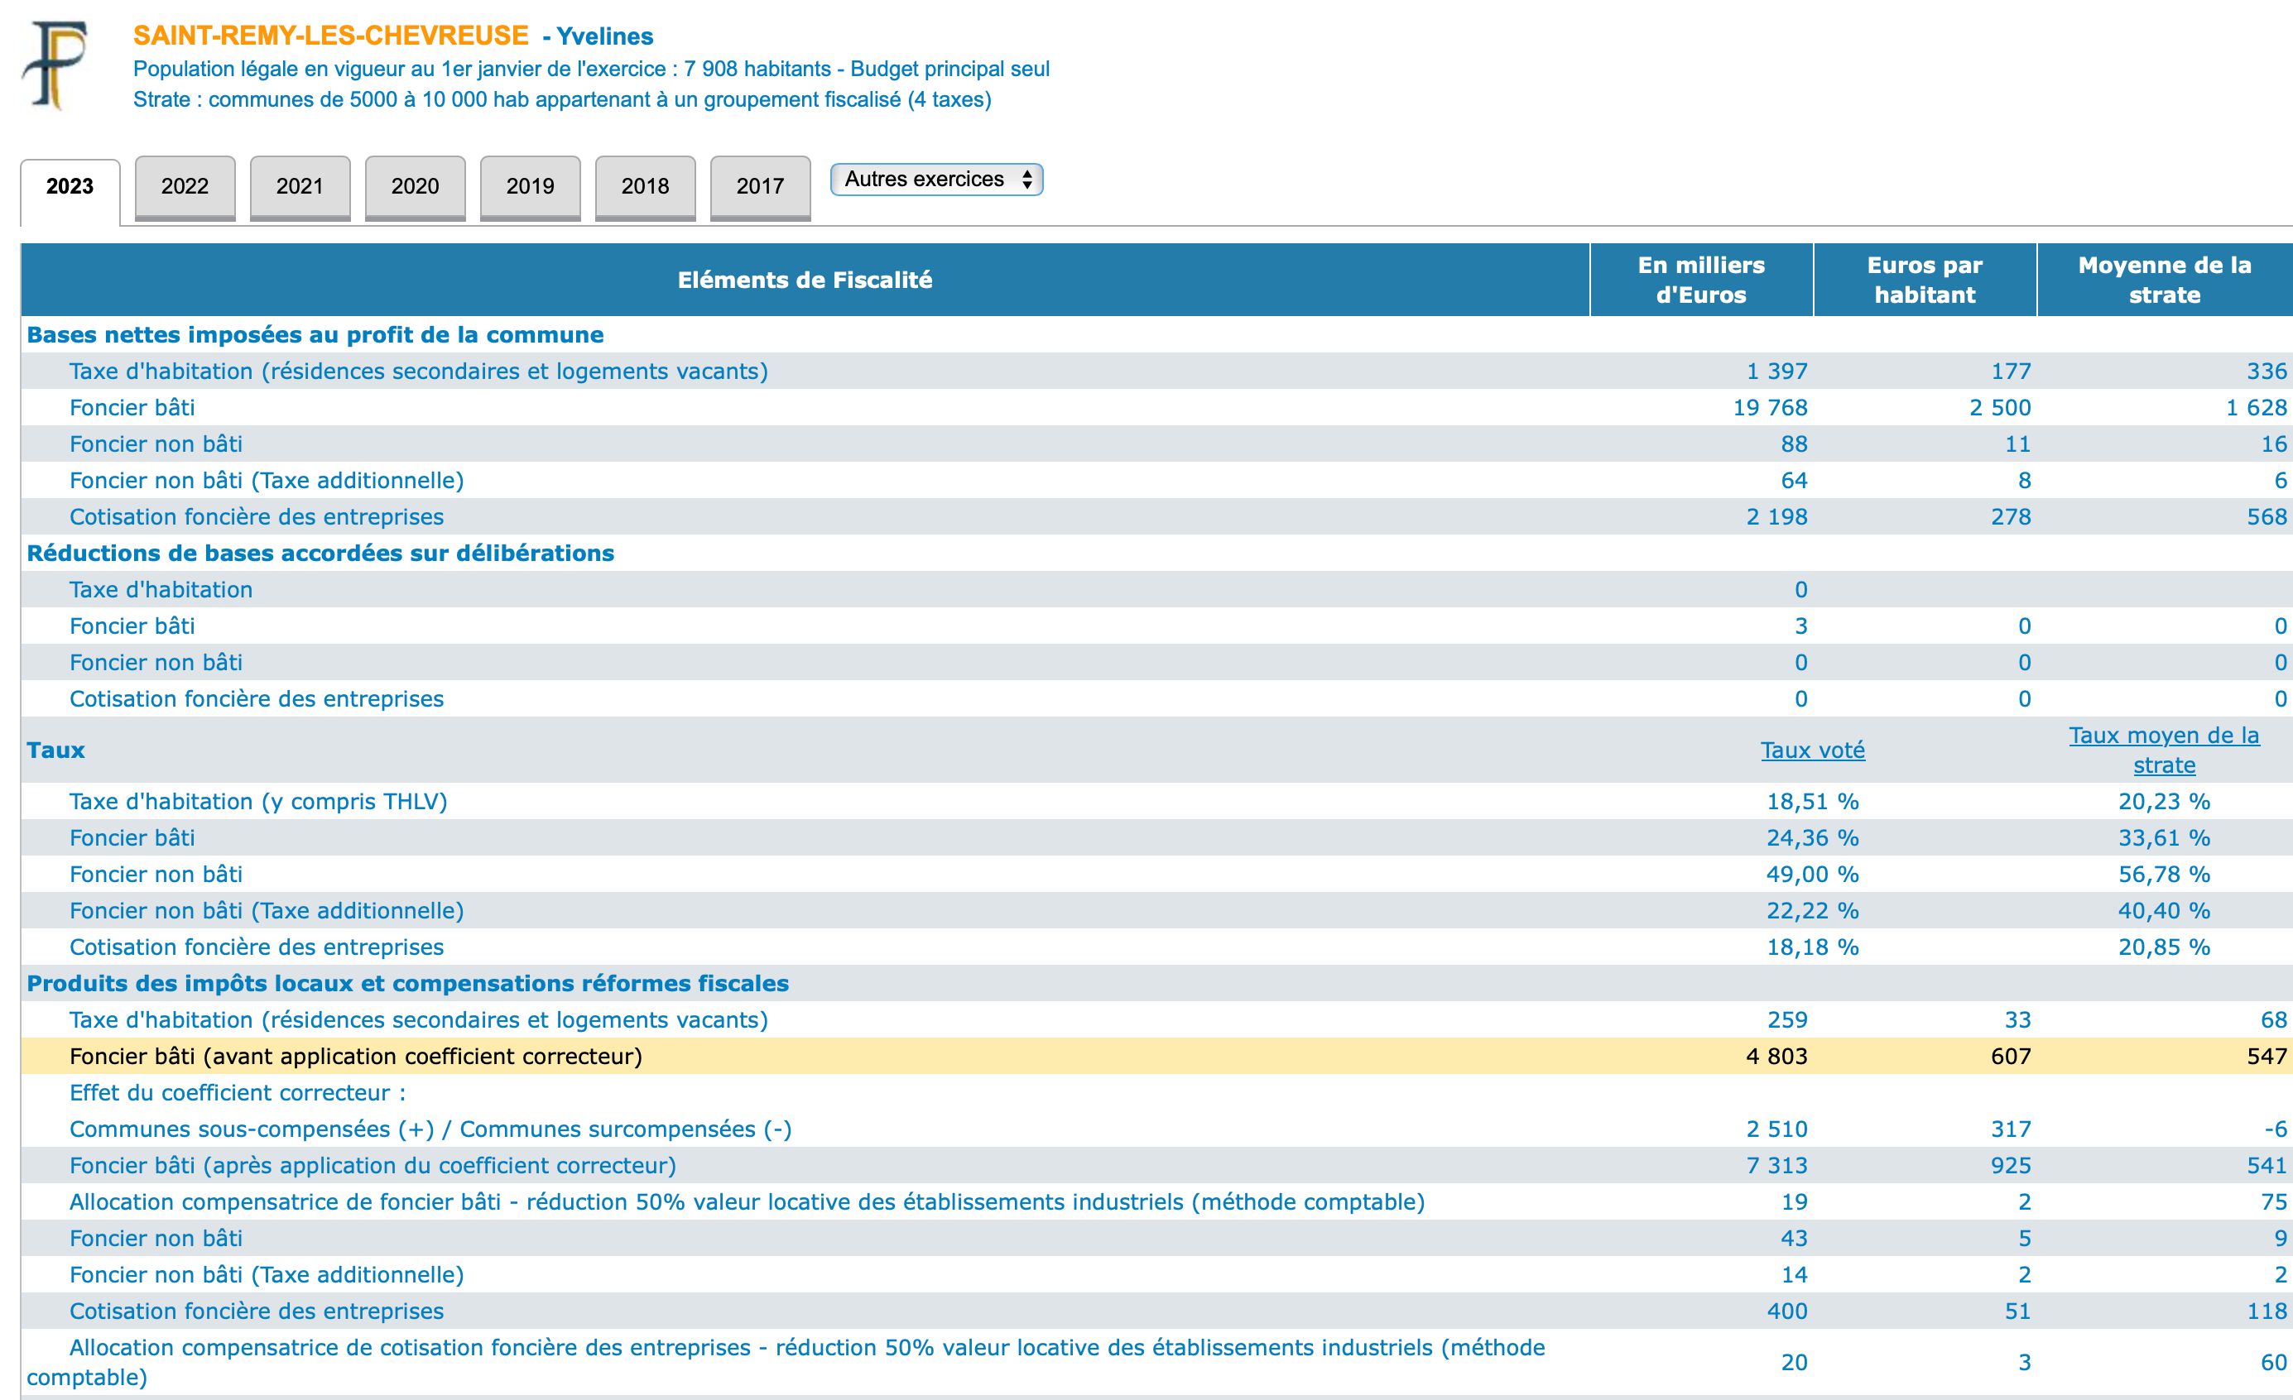Select Cotisation foncière des entreprises rate row

[x=256, y=947]
